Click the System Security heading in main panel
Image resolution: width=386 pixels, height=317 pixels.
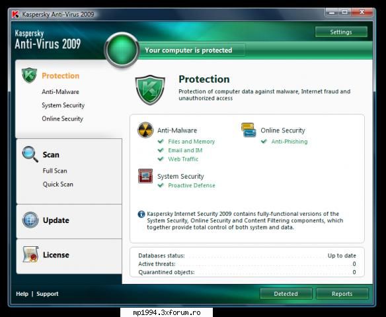pos(180,177)
